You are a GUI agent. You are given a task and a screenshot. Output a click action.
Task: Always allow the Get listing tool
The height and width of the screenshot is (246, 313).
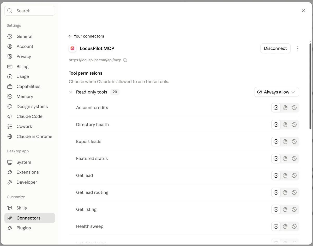pyautogui.click(x=276, y=209)
